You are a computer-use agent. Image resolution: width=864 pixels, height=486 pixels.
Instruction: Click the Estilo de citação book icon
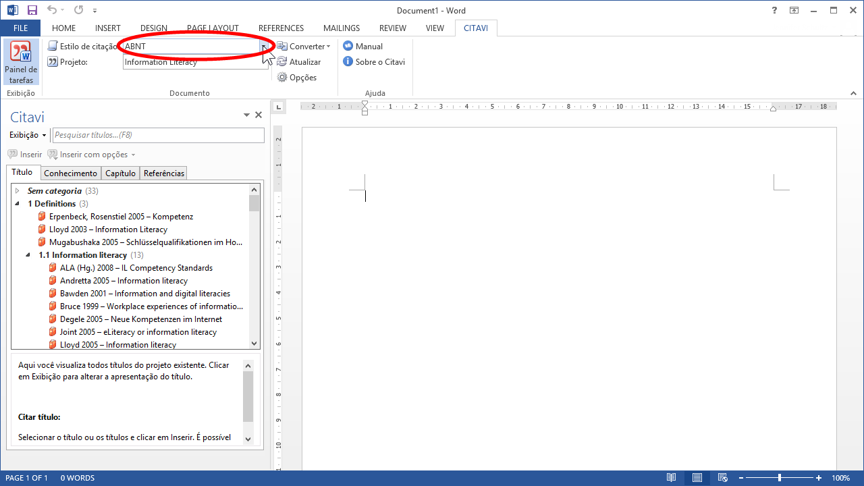[x=53, y=47]
